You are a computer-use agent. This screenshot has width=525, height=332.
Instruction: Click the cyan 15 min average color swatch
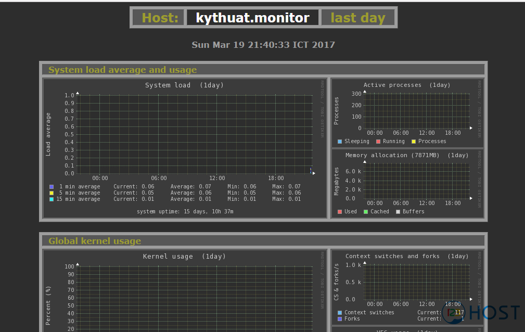(x=51, y=199)
